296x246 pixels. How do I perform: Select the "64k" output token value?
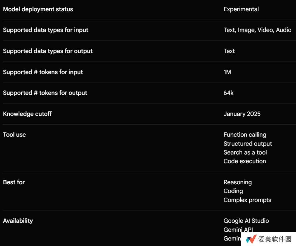(228, 93)
